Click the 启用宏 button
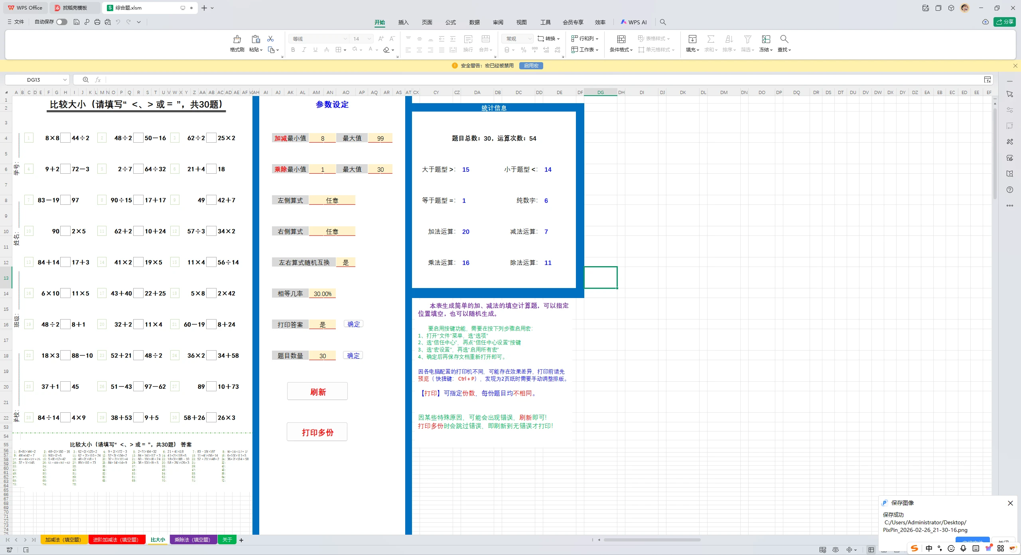The width and height of the screenshot is (1021, 555). click(531, 65)
